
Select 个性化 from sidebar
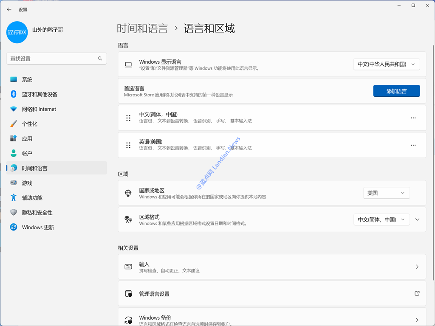pyautogui.click(x=30, y=124)
